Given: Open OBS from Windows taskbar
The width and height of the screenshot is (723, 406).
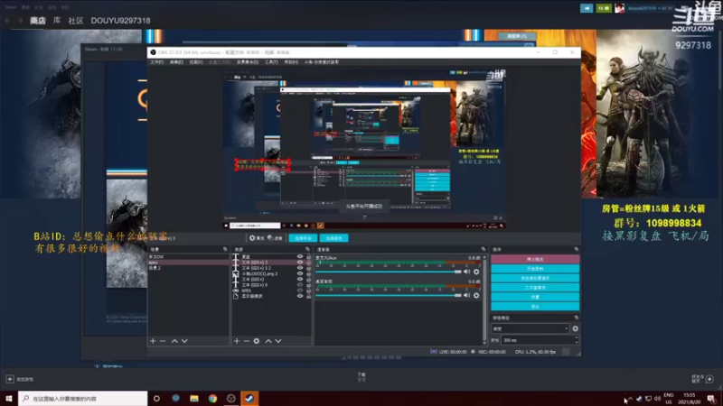Looking at the screenshot, I should pos(231,398).
